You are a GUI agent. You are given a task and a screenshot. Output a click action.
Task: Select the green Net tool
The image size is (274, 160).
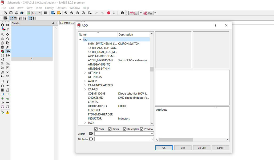coord(7,94)
